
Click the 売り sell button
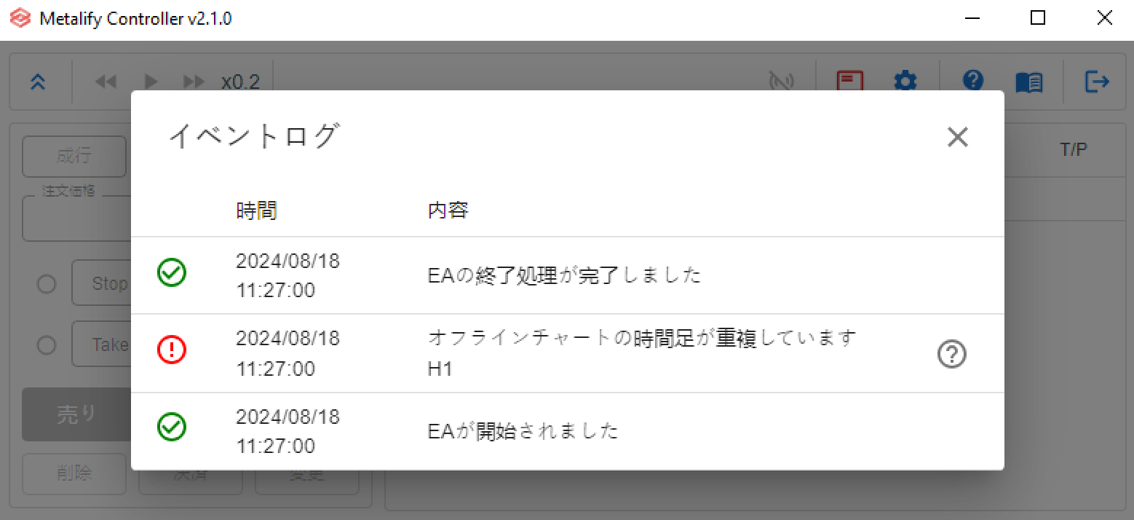76,414
